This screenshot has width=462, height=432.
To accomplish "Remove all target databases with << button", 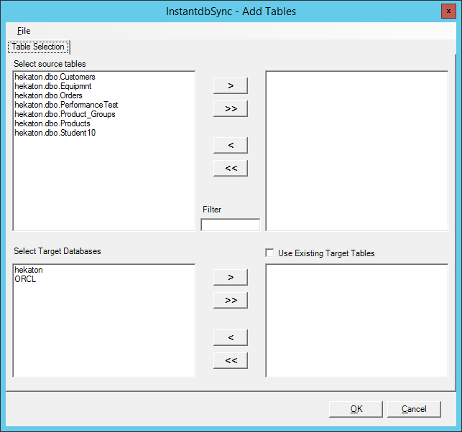I will [x=231, y=360].
